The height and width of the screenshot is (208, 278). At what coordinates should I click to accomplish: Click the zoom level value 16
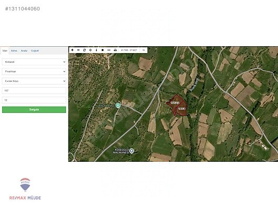(x=143, y=50)
